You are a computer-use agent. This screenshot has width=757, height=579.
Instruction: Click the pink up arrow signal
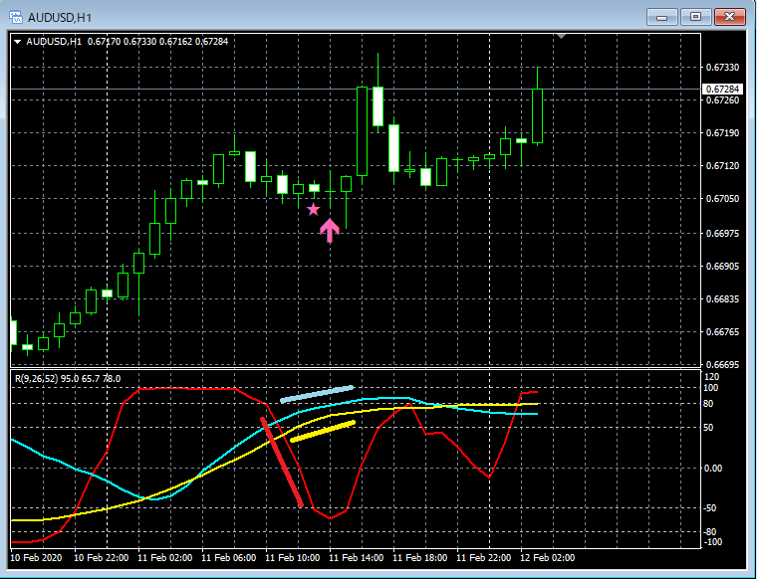(x=330, y=230)
